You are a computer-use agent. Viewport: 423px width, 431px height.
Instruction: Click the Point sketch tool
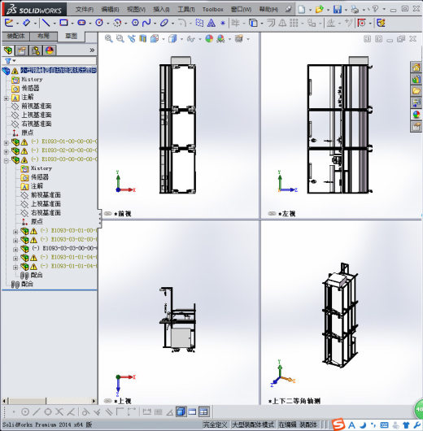(223, 23)
